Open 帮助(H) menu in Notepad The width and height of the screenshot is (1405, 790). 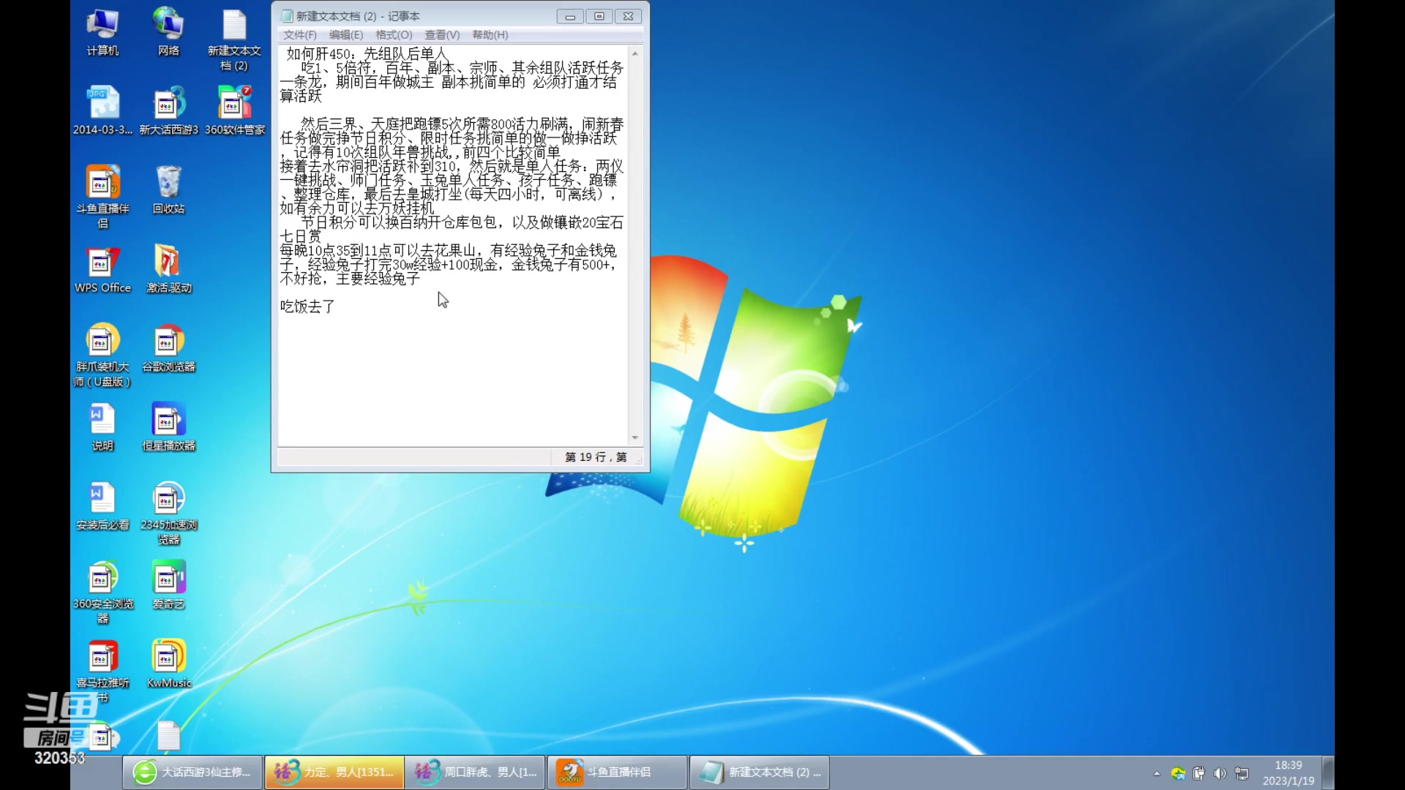[490, 34]
